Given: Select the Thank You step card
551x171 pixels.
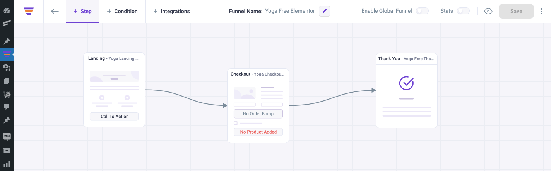Looking at the screenshot, I should point(407,90).
